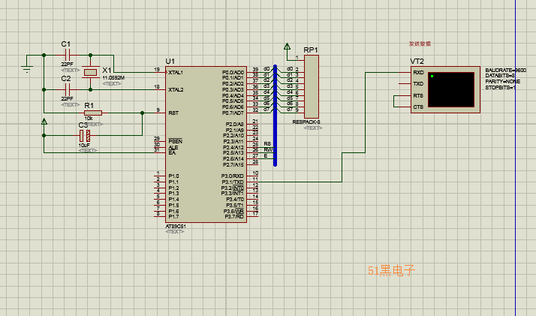Select the C2 capacitor symbol
This screenshot has width=536, height=316.
(68, 90)
